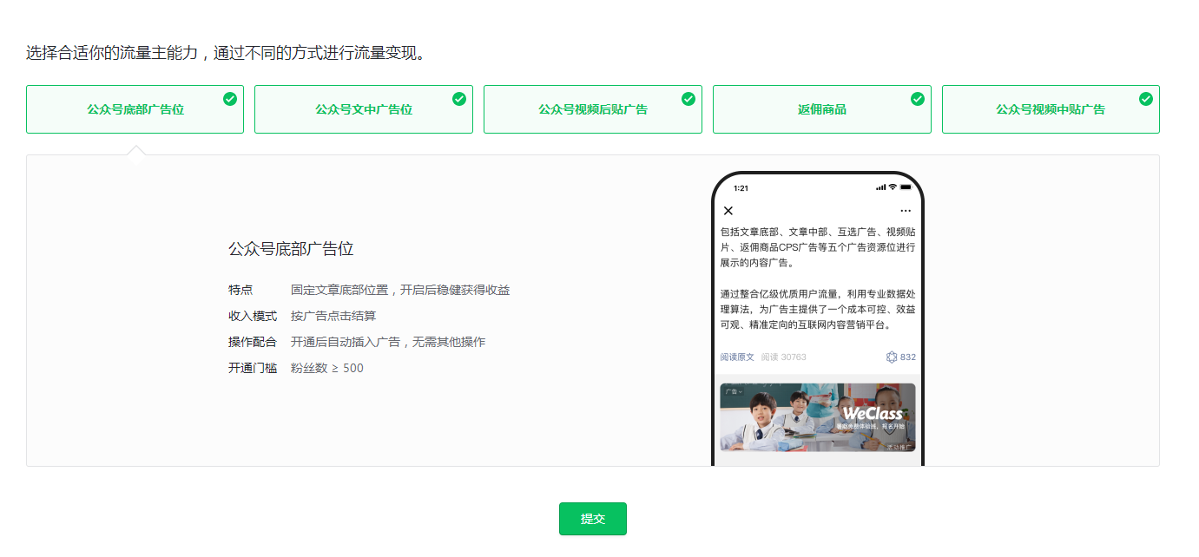Select the 公众号视频后贴广告 tab

click(592, 108)
